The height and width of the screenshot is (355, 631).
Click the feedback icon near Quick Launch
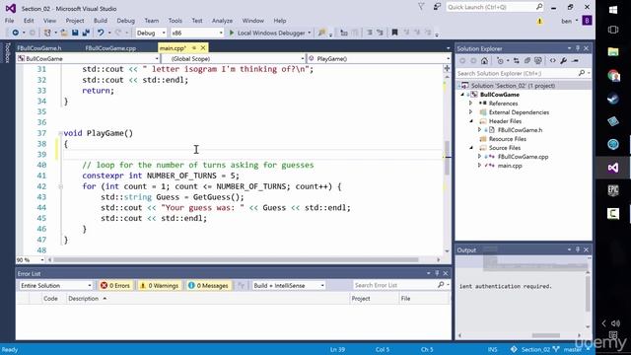437,7
